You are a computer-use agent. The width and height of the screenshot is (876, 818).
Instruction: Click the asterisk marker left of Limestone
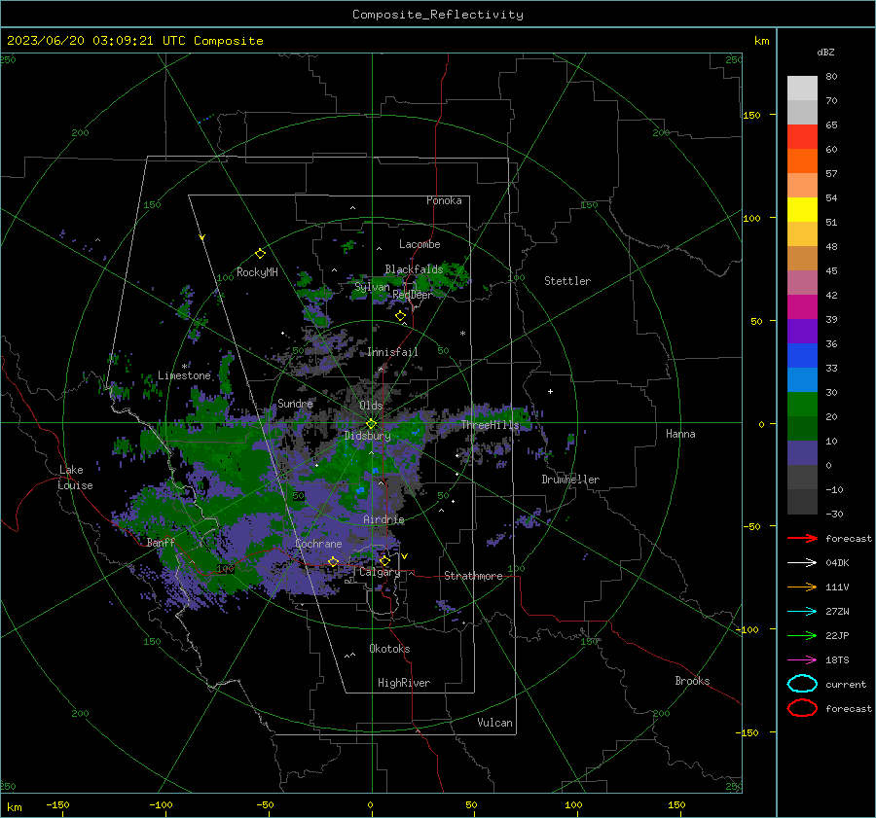point(184,367)
